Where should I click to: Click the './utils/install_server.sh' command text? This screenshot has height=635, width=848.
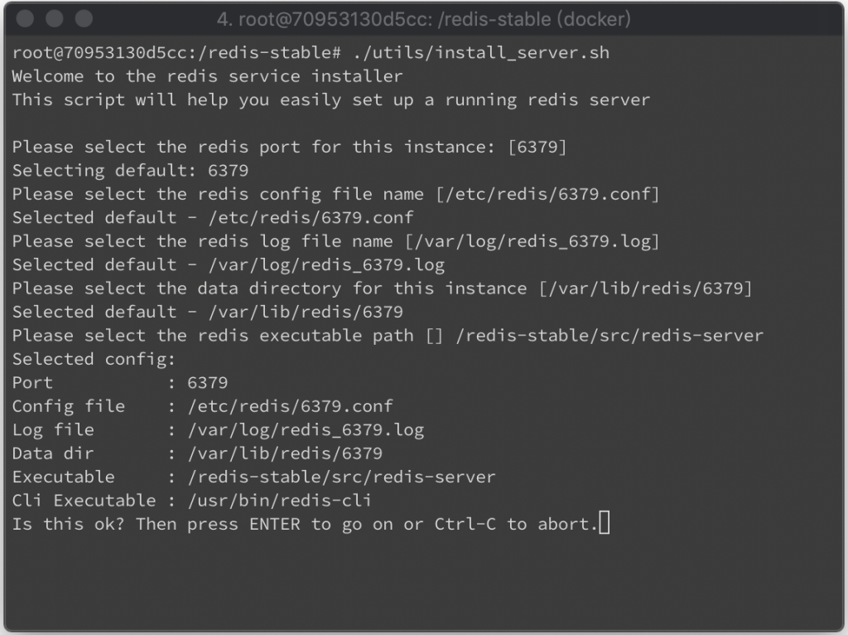(481, 53)
